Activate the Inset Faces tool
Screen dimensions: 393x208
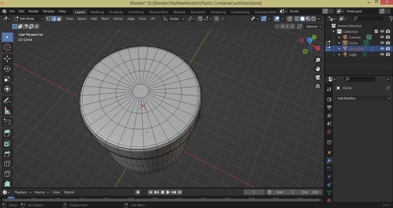point(7,144)
